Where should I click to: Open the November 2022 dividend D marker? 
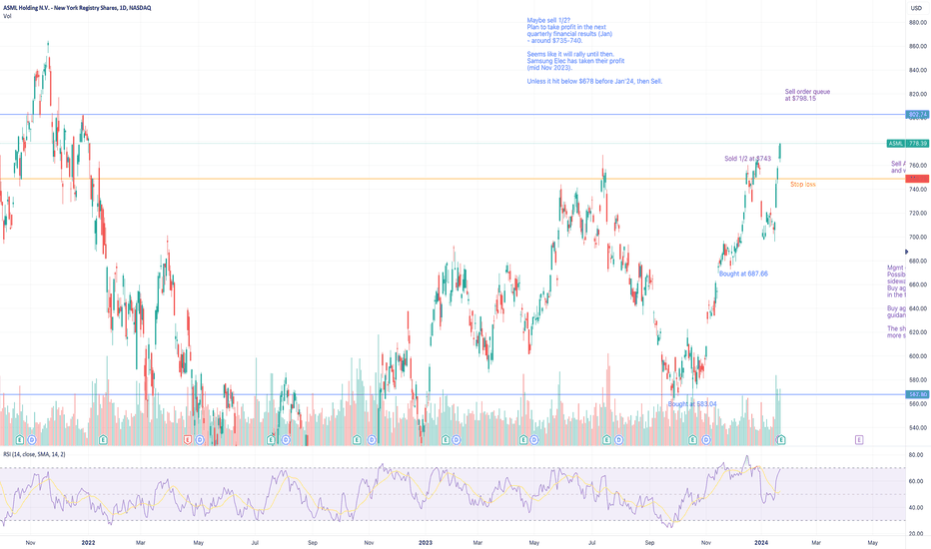pyautogui.click(x=372, y=440)
